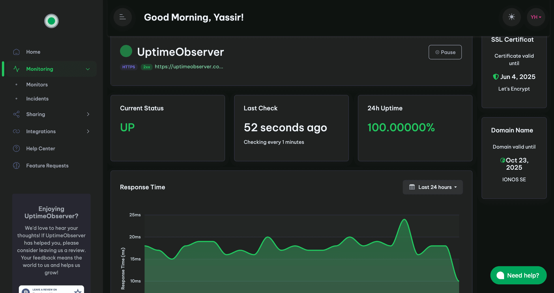Viewport: 554px width, 293px height.
Task: Pause the UptimeObserver monitor
Action: click(x=445, y=52)
